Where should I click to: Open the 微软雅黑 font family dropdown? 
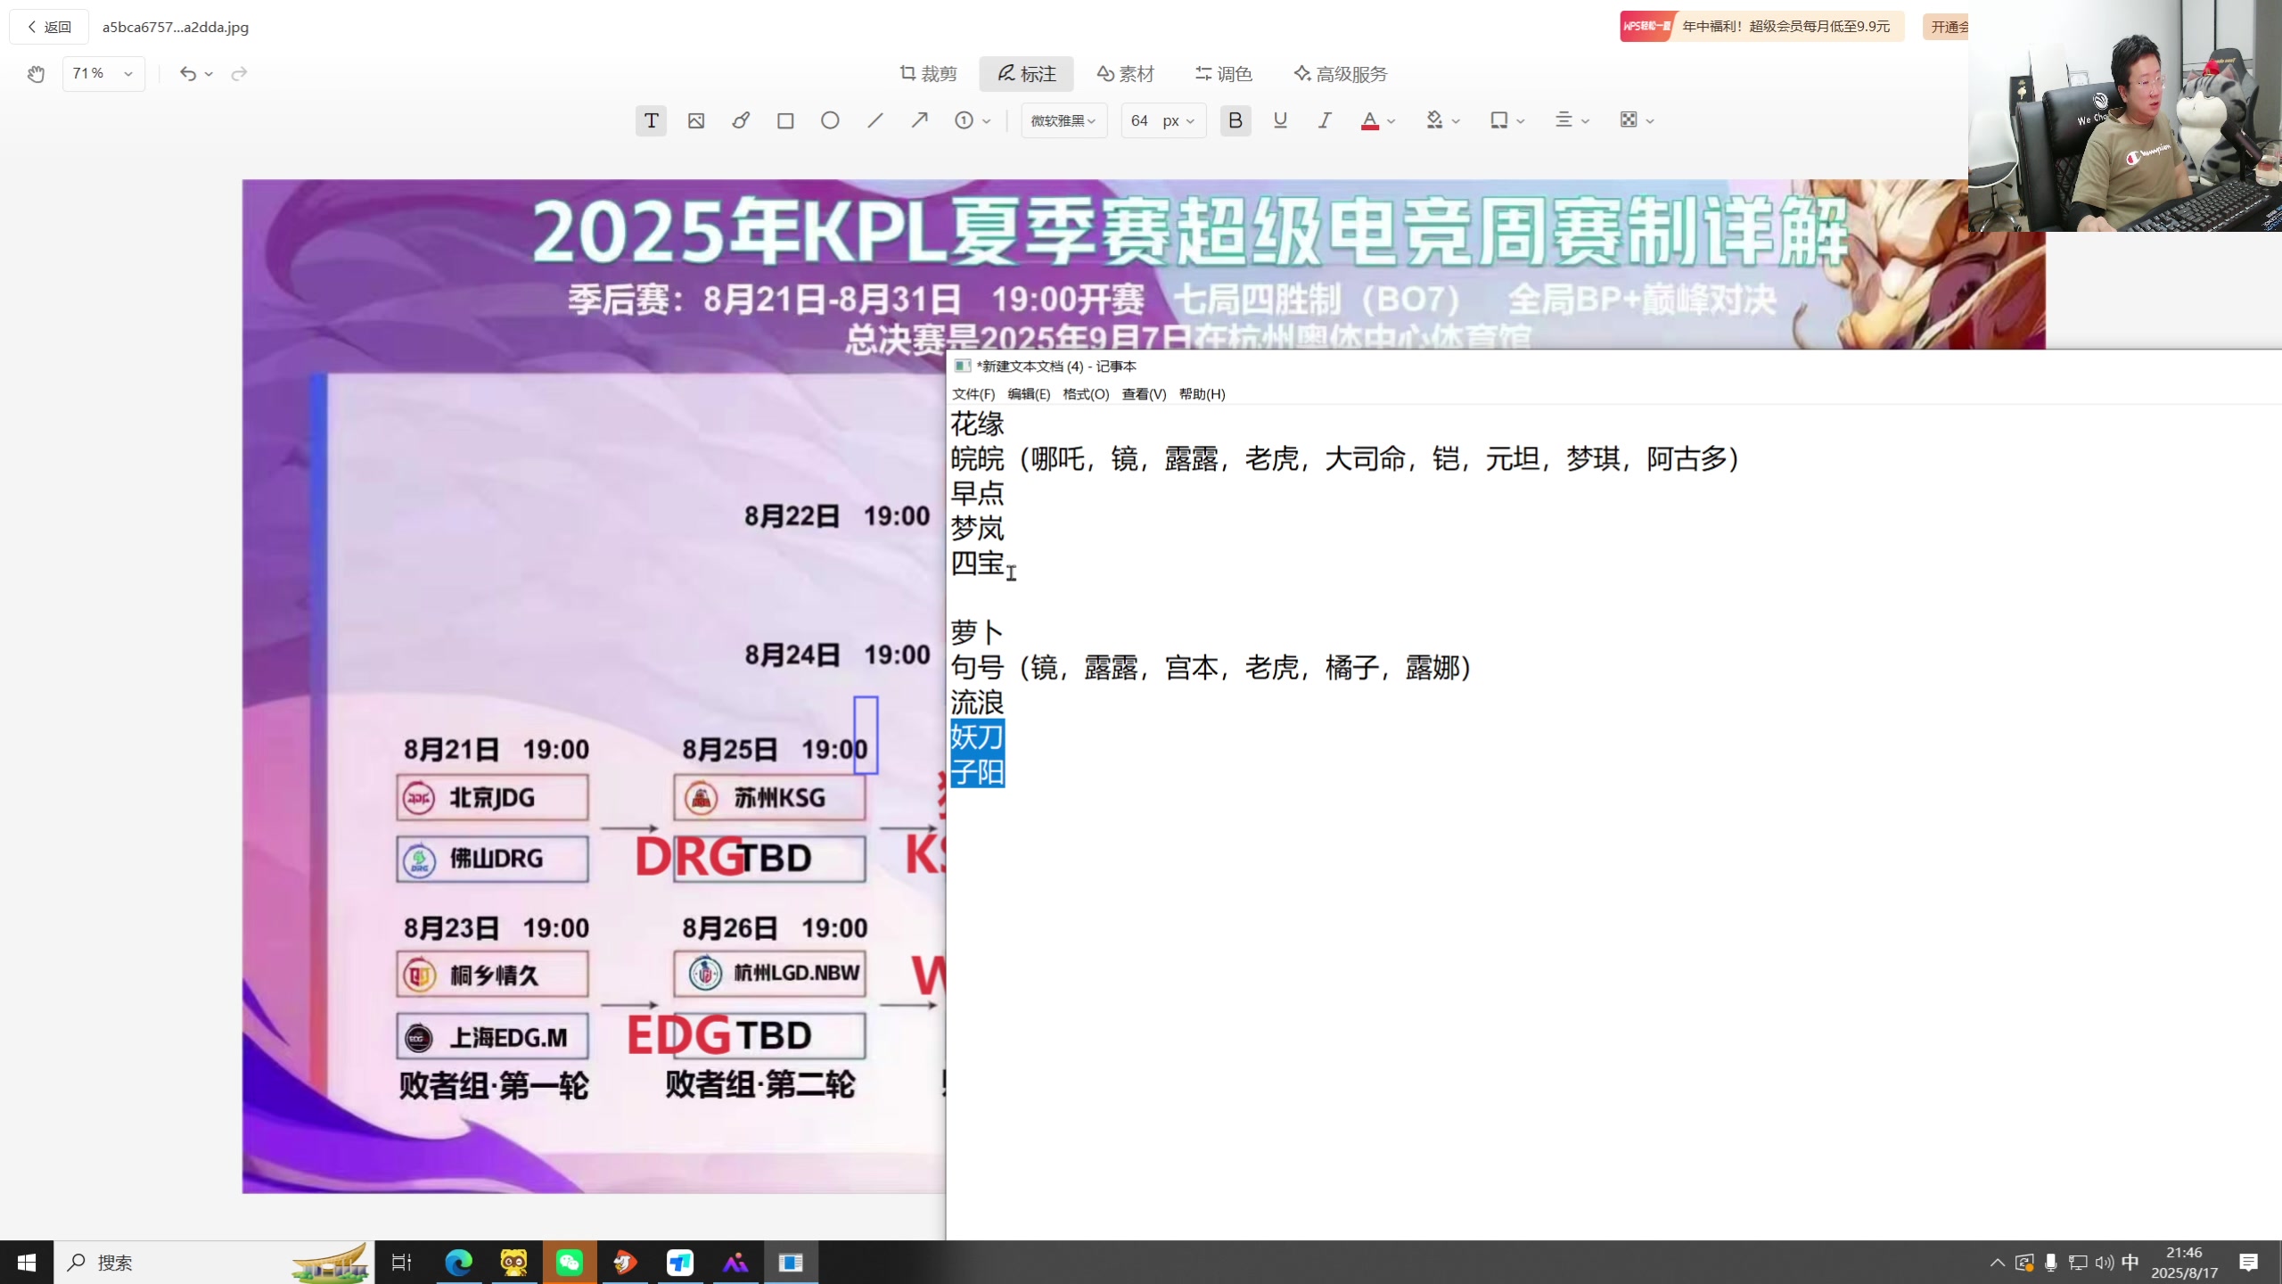pos(1063,120)
